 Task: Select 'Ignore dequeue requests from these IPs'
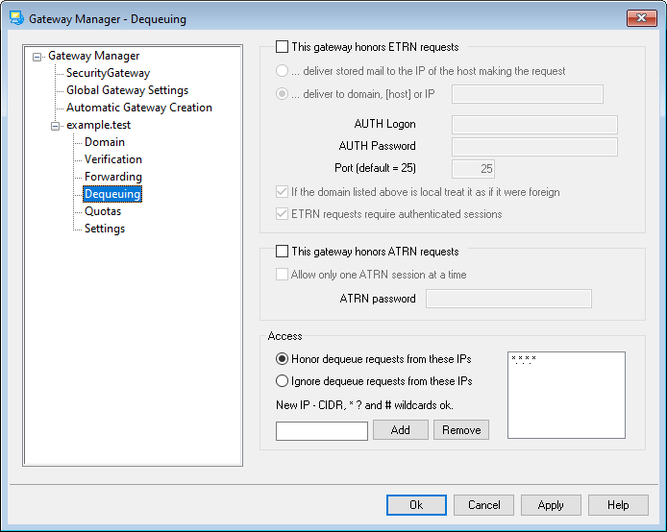coord(283,381)
